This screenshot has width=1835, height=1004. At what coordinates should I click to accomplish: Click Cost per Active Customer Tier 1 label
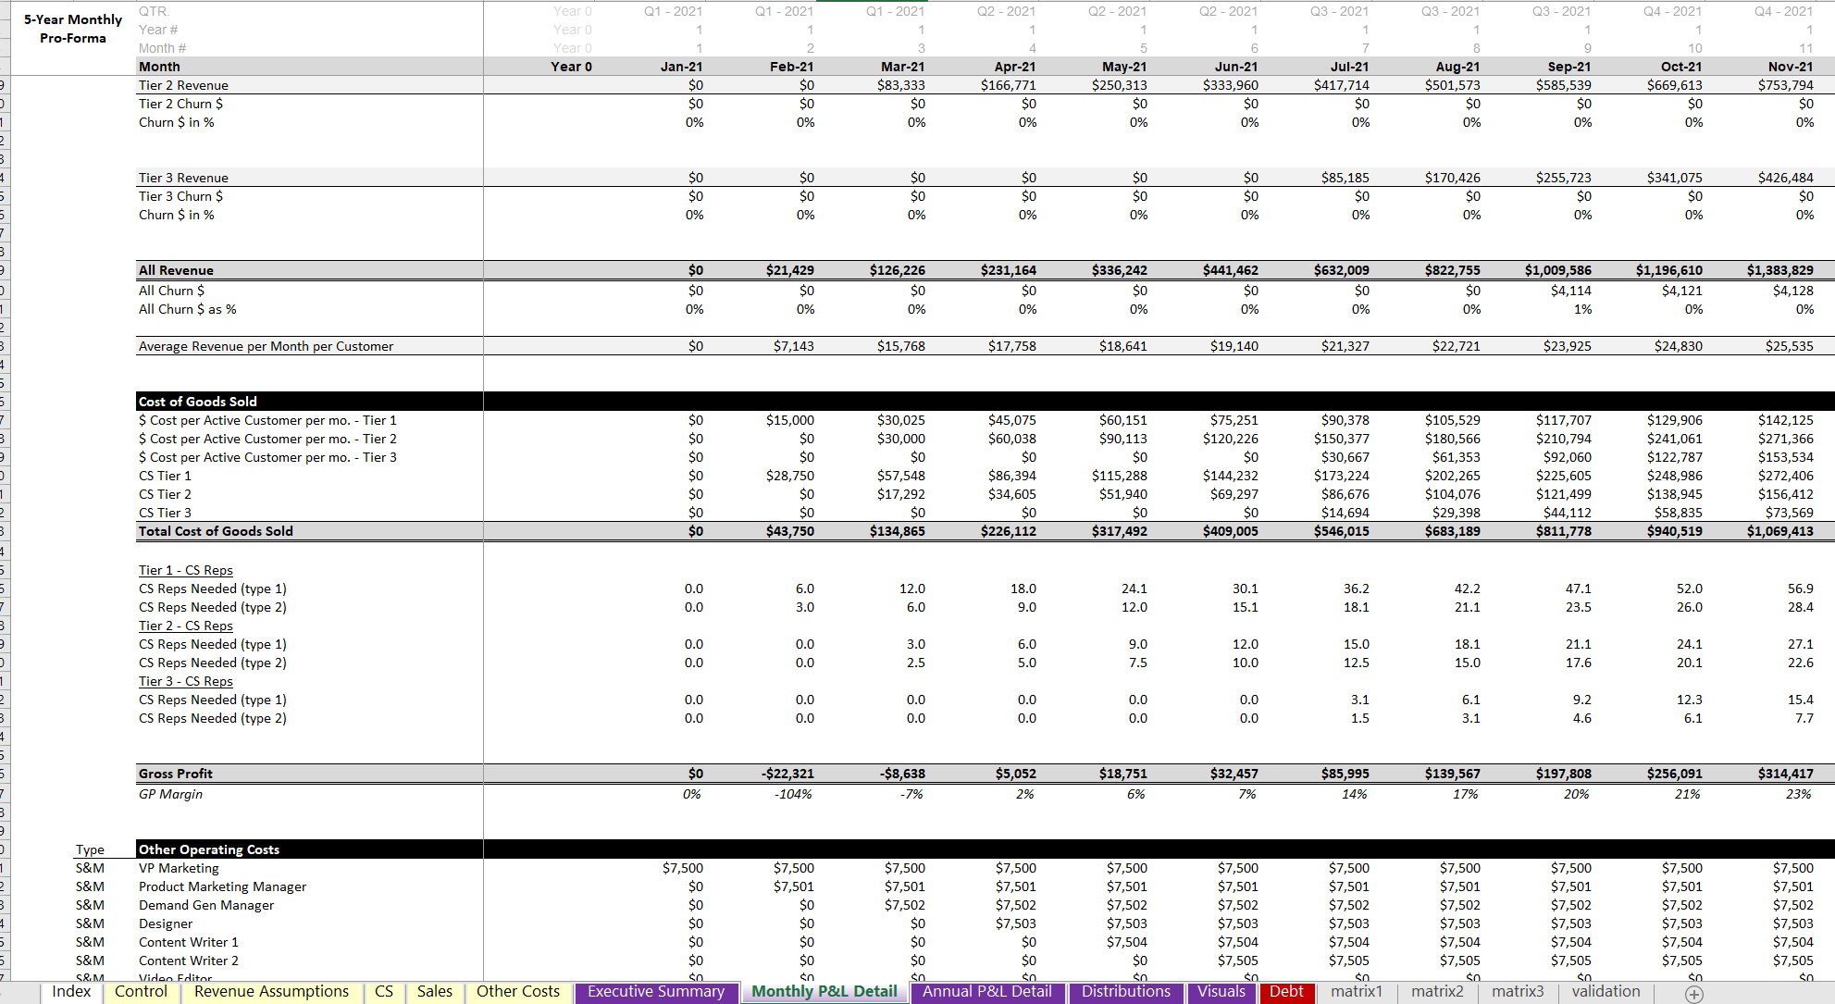click(x=267, y=420)
